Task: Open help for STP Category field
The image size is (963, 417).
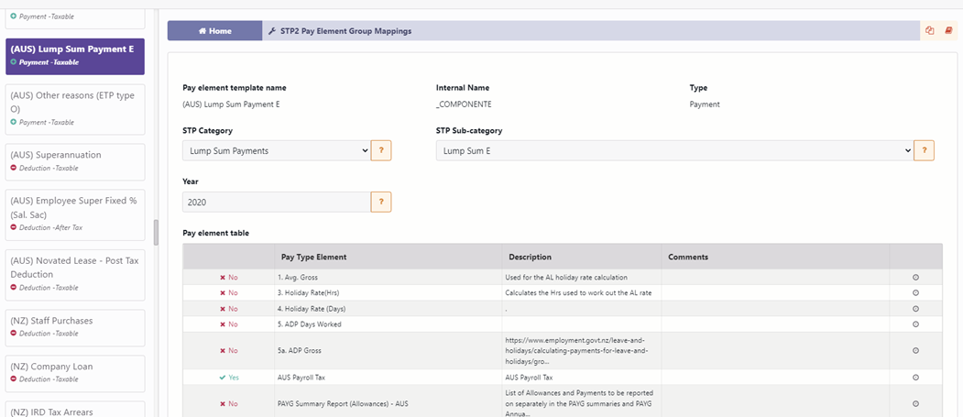Action: coord(381,150)
